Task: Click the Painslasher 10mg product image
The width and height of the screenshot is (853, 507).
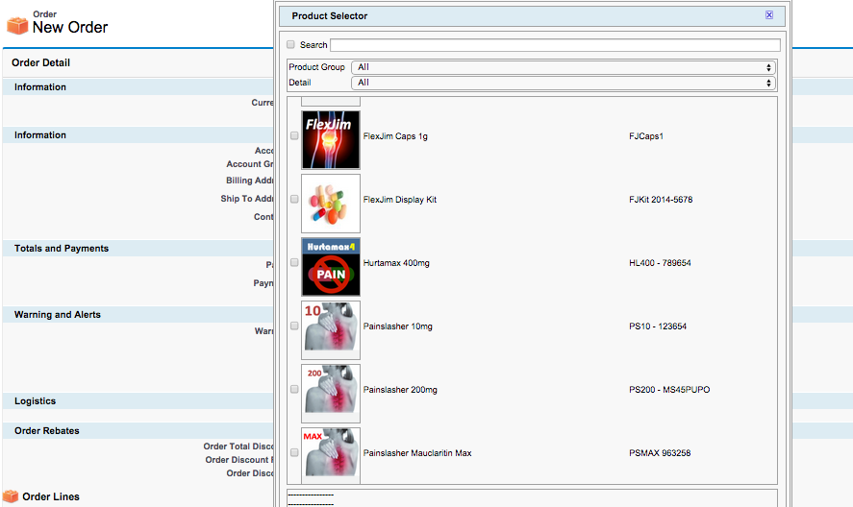Action: [331, 330]
